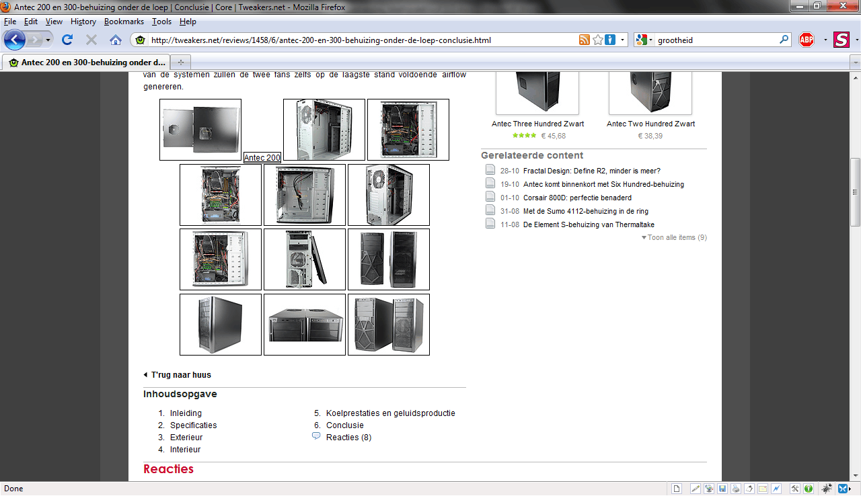Open 'Corsair 800D: perfectie benaderd' article
The height and width of the screenshot is (496, 861).
(x=577, y=198)
